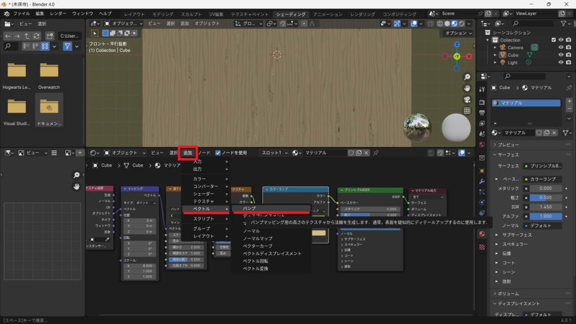Viewport: 576px width, 324px height.
Task: Open the World properties tab
Action: [x=482, y=145]
